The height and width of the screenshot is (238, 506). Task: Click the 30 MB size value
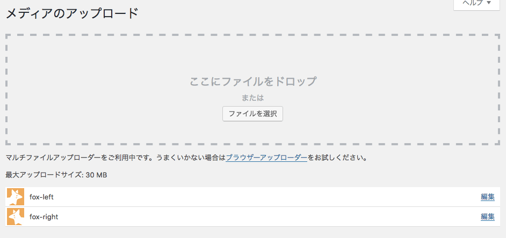(97, 175)
